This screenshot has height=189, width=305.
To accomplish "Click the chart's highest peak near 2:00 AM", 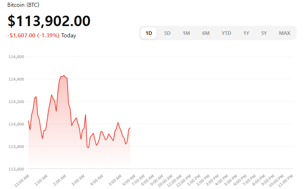I will coord(64,75).
